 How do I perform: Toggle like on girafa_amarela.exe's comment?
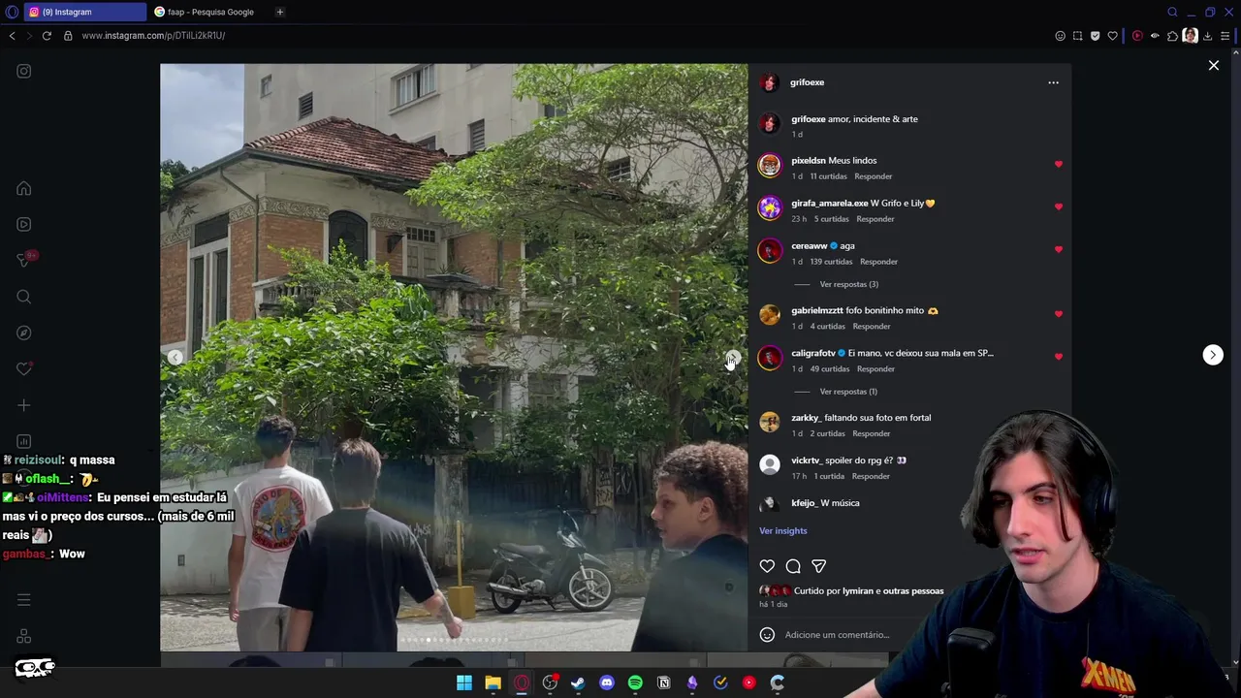(1059, 207)
